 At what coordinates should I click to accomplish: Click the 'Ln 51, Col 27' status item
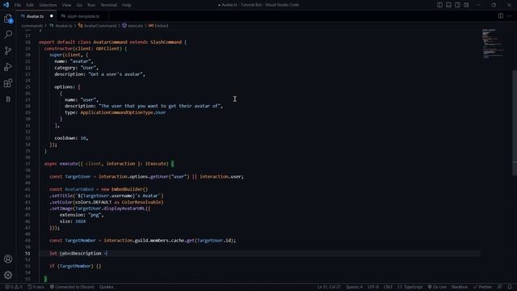[x=329, y=287]
